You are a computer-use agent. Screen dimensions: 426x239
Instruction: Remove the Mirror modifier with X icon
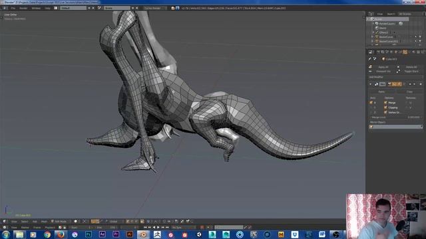point(421,84)
